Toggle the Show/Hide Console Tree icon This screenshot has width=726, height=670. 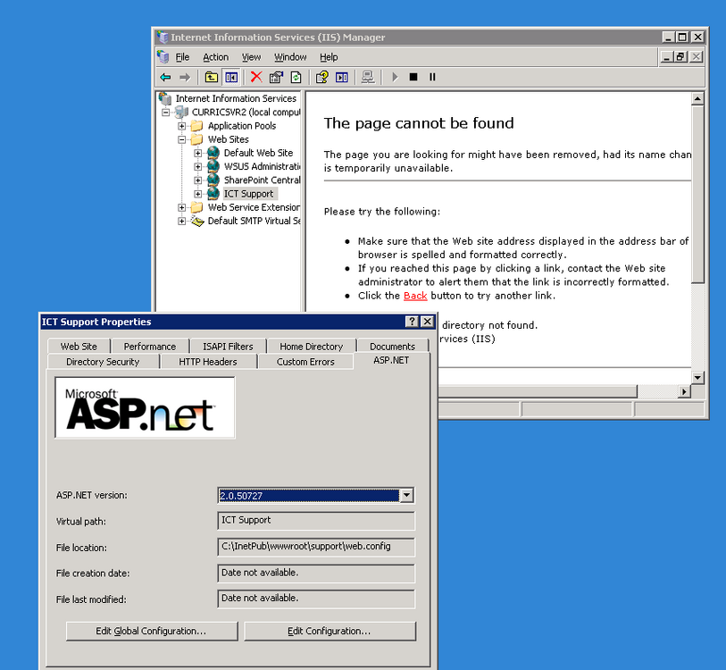coord(231,78)
